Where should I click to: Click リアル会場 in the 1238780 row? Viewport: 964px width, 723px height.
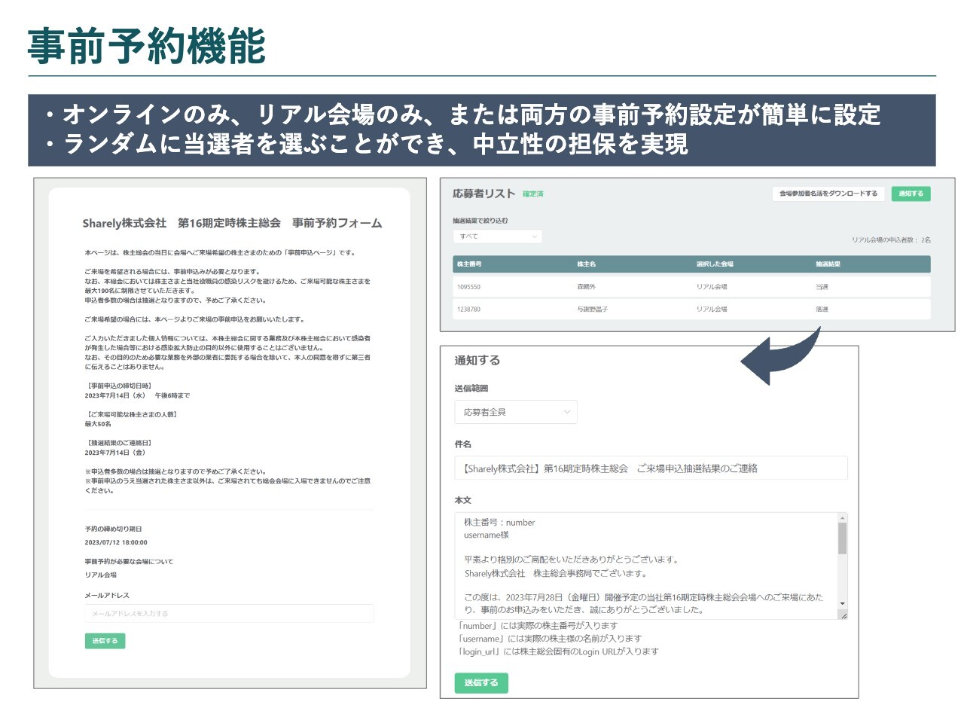click(x=712, y=310)
